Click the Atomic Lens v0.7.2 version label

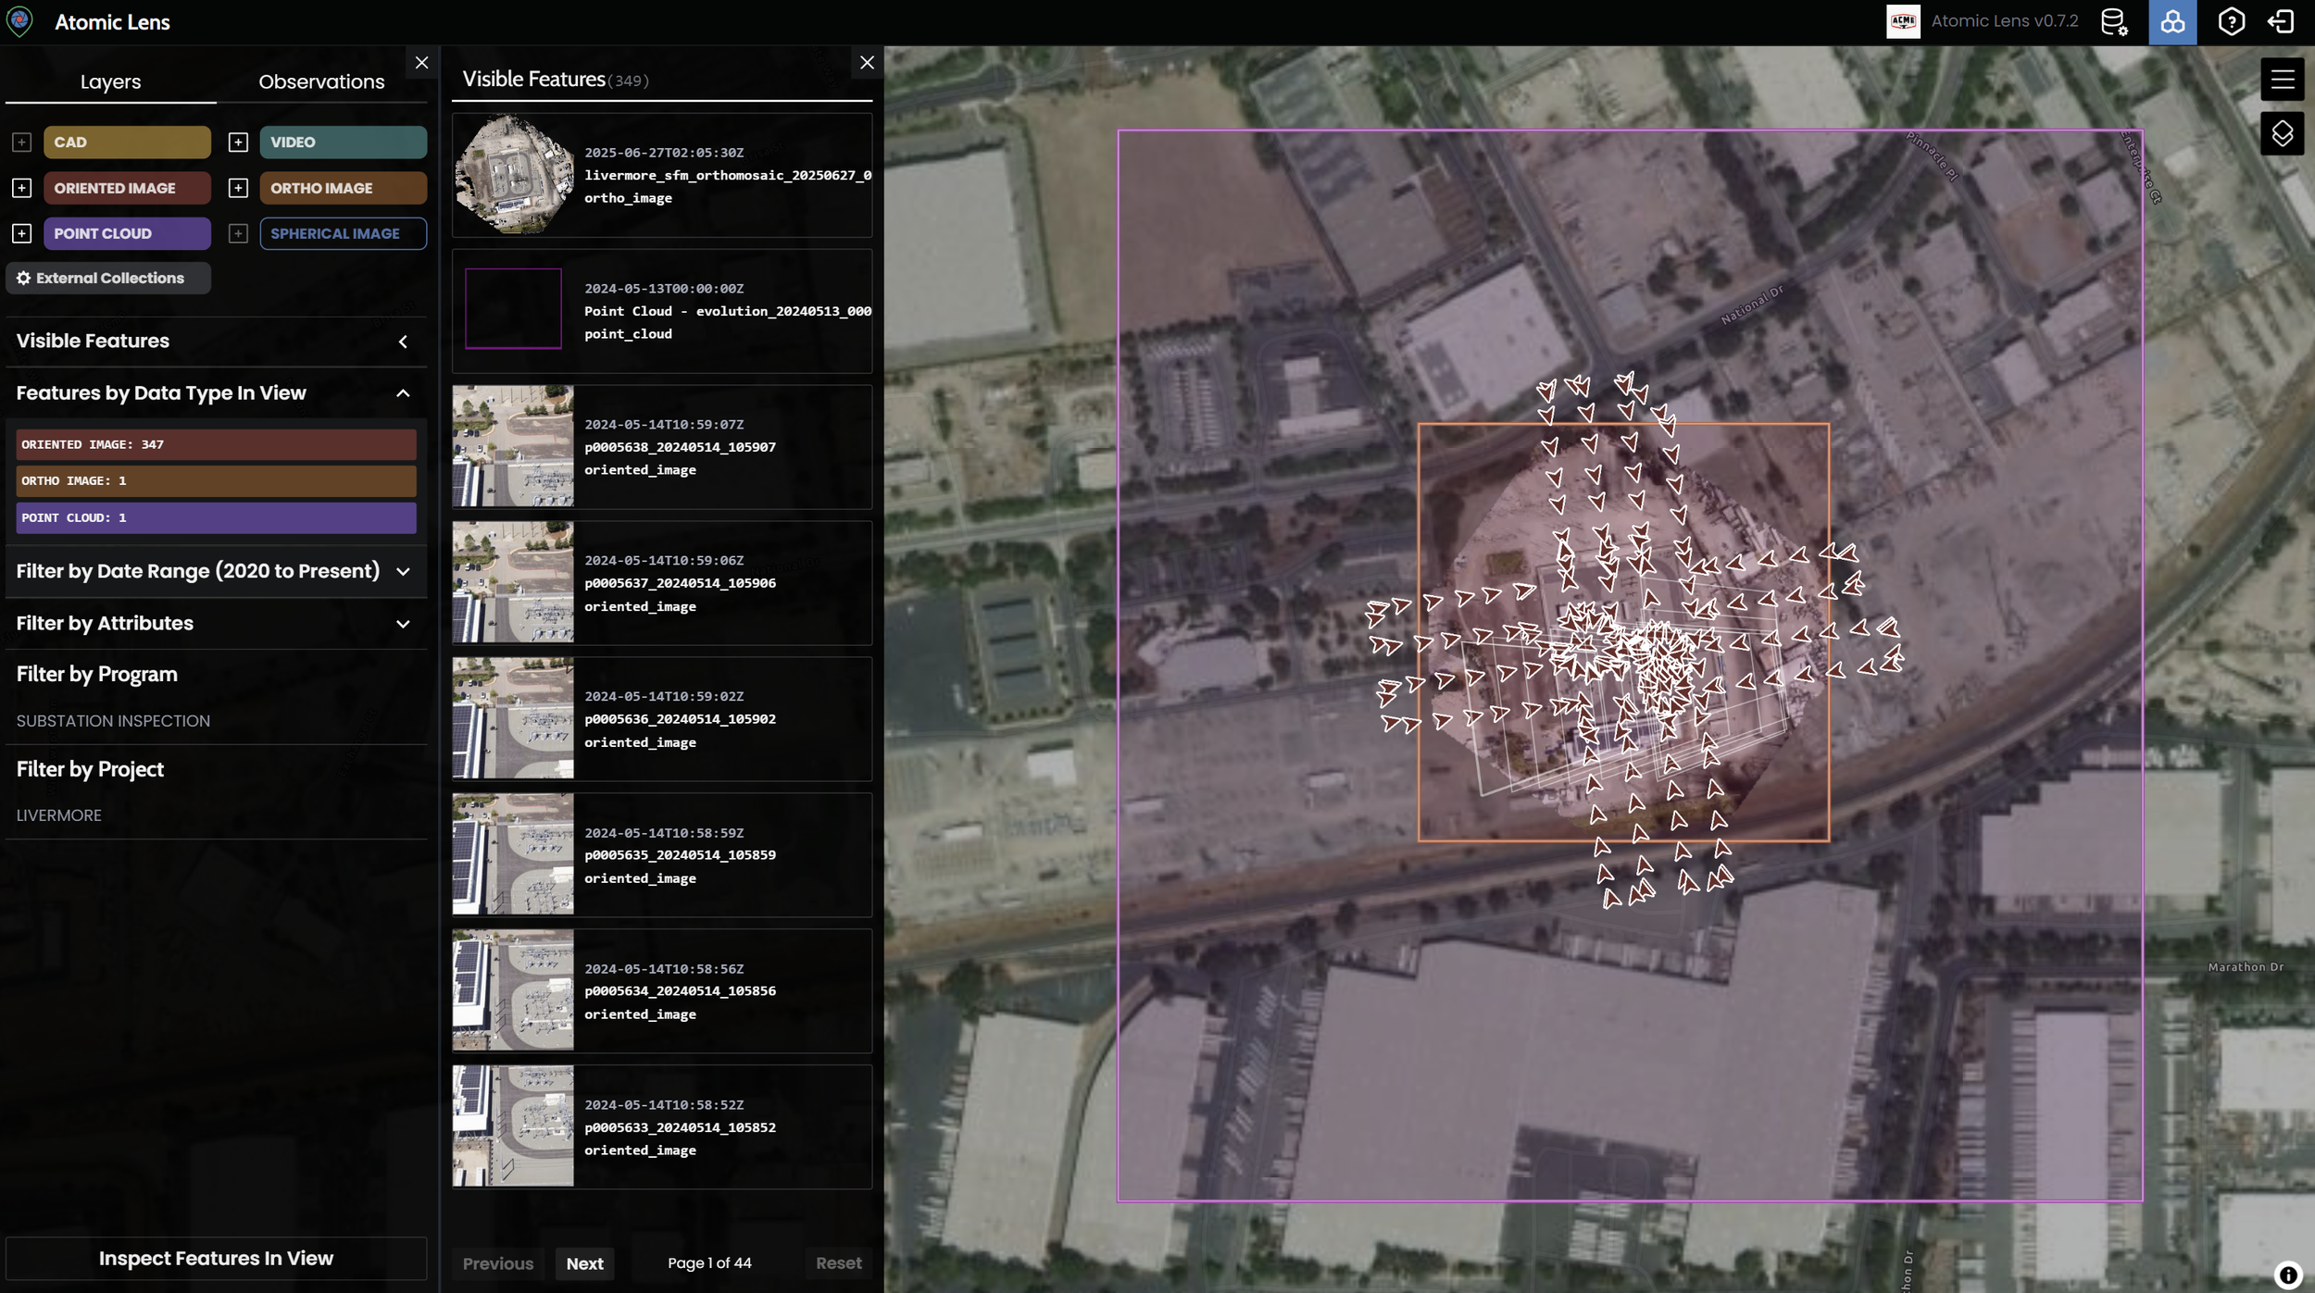(x=2005, y=21)
